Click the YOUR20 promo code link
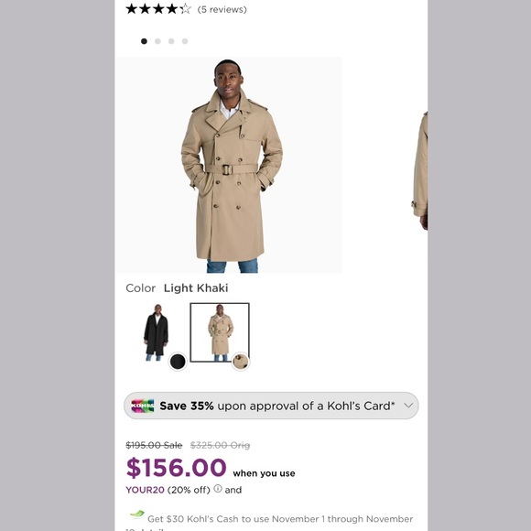The width and height of the screenshot is (531, 531). tap(145, 490)
